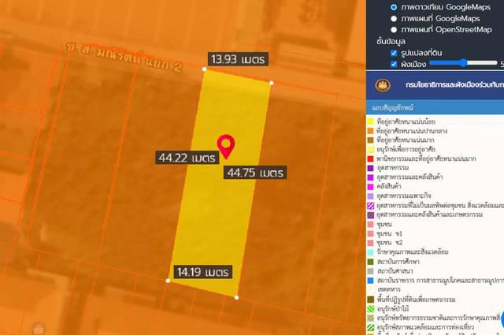Uncheck the รูปแปลงที่ดิน layer checkbox
The height and width of the screenshot is (335, 504).
coord(394,53)
